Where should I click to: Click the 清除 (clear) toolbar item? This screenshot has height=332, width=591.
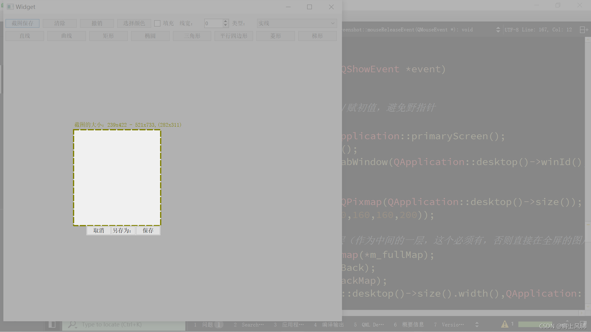point(60,23)
